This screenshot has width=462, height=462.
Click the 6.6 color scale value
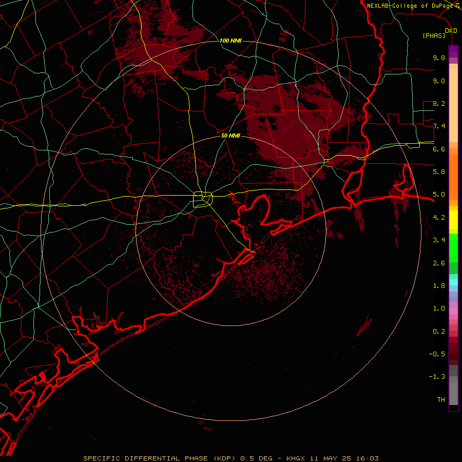(439, 149)
